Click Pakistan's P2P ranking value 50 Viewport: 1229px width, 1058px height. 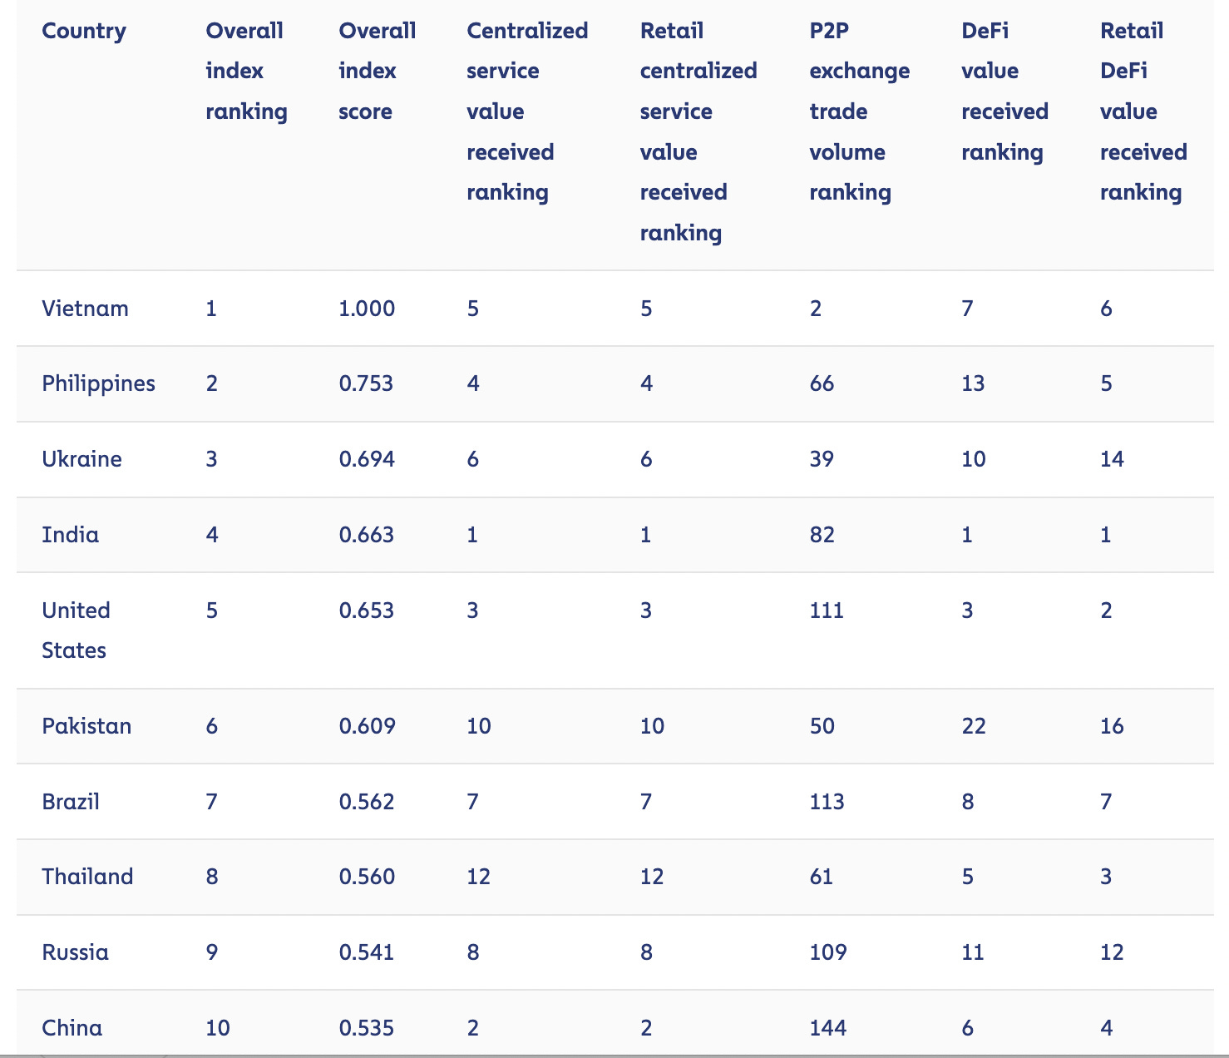[x=822, y=726]
